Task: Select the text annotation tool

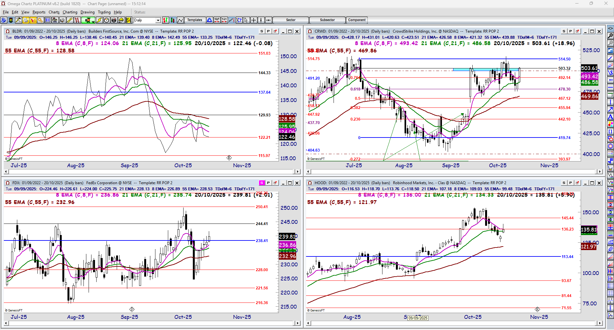Action: (610, 117)
